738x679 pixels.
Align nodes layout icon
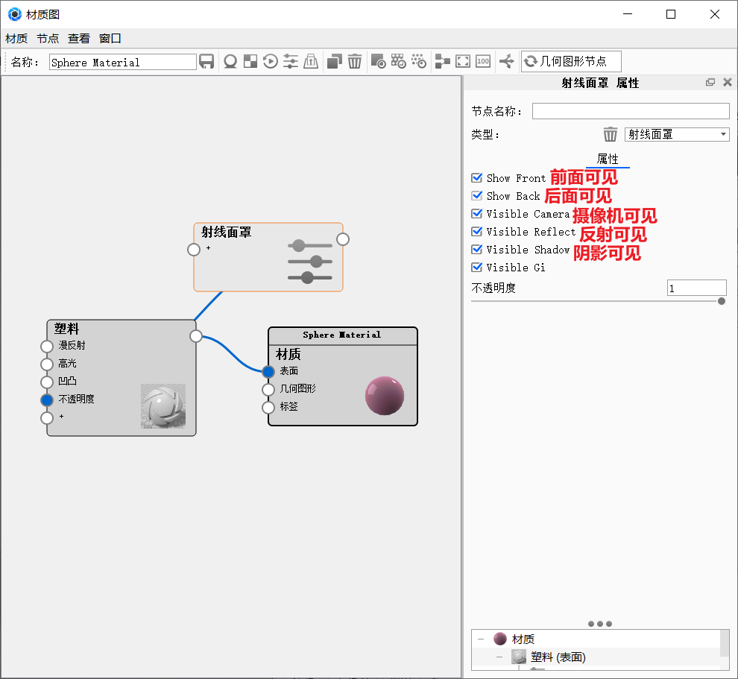pos(442,62)
